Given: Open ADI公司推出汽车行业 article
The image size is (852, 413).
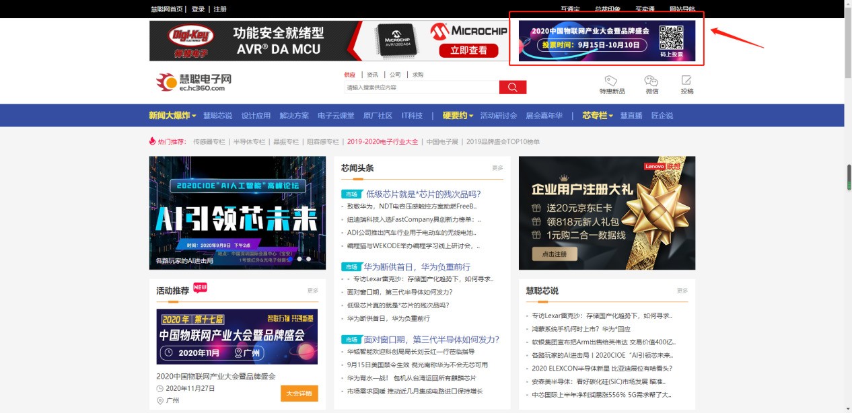Looking at the screenshot, I should 412,233.
